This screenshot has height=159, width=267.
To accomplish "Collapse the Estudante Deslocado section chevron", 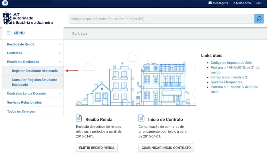I will pyautogui.click(x=60, y=62).
